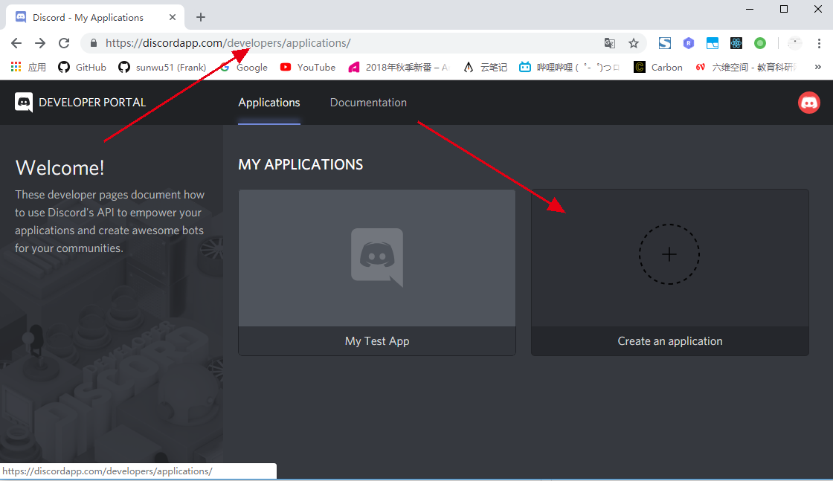Viewport: 833px width, 481px height.
Task: Expand the hidden bookmarks overflow chevron
Action: click(818, 67)
